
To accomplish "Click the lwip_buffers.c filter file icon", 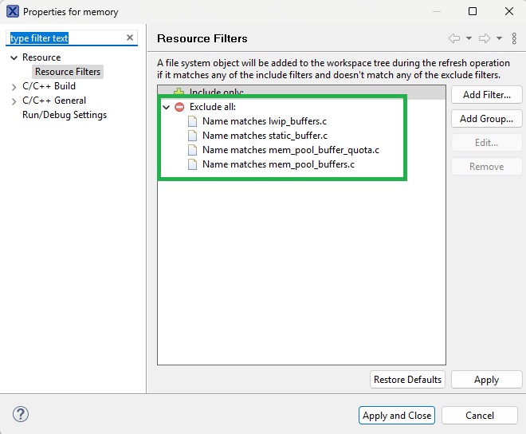I will [x=192, y=121].
